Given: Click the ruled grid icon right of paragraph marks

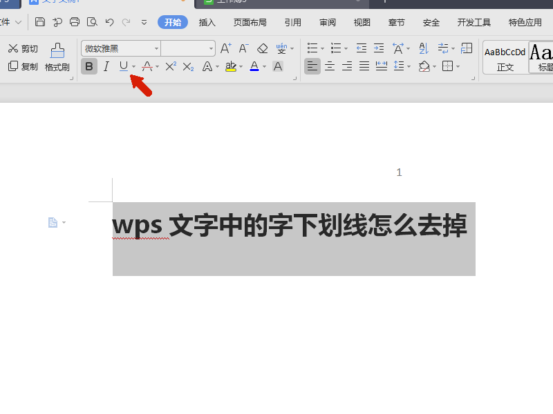Looking at the screenshot, I should [467, 48].
